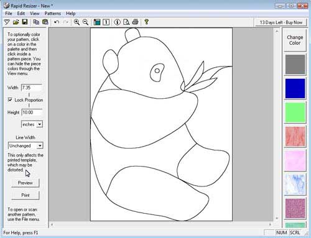Click the actual size '1' icon

coord(106,22)
